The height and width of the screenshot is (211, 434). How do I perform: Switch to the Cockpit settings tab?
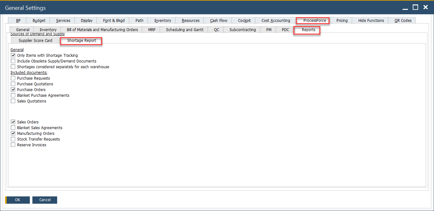(243, 20)
